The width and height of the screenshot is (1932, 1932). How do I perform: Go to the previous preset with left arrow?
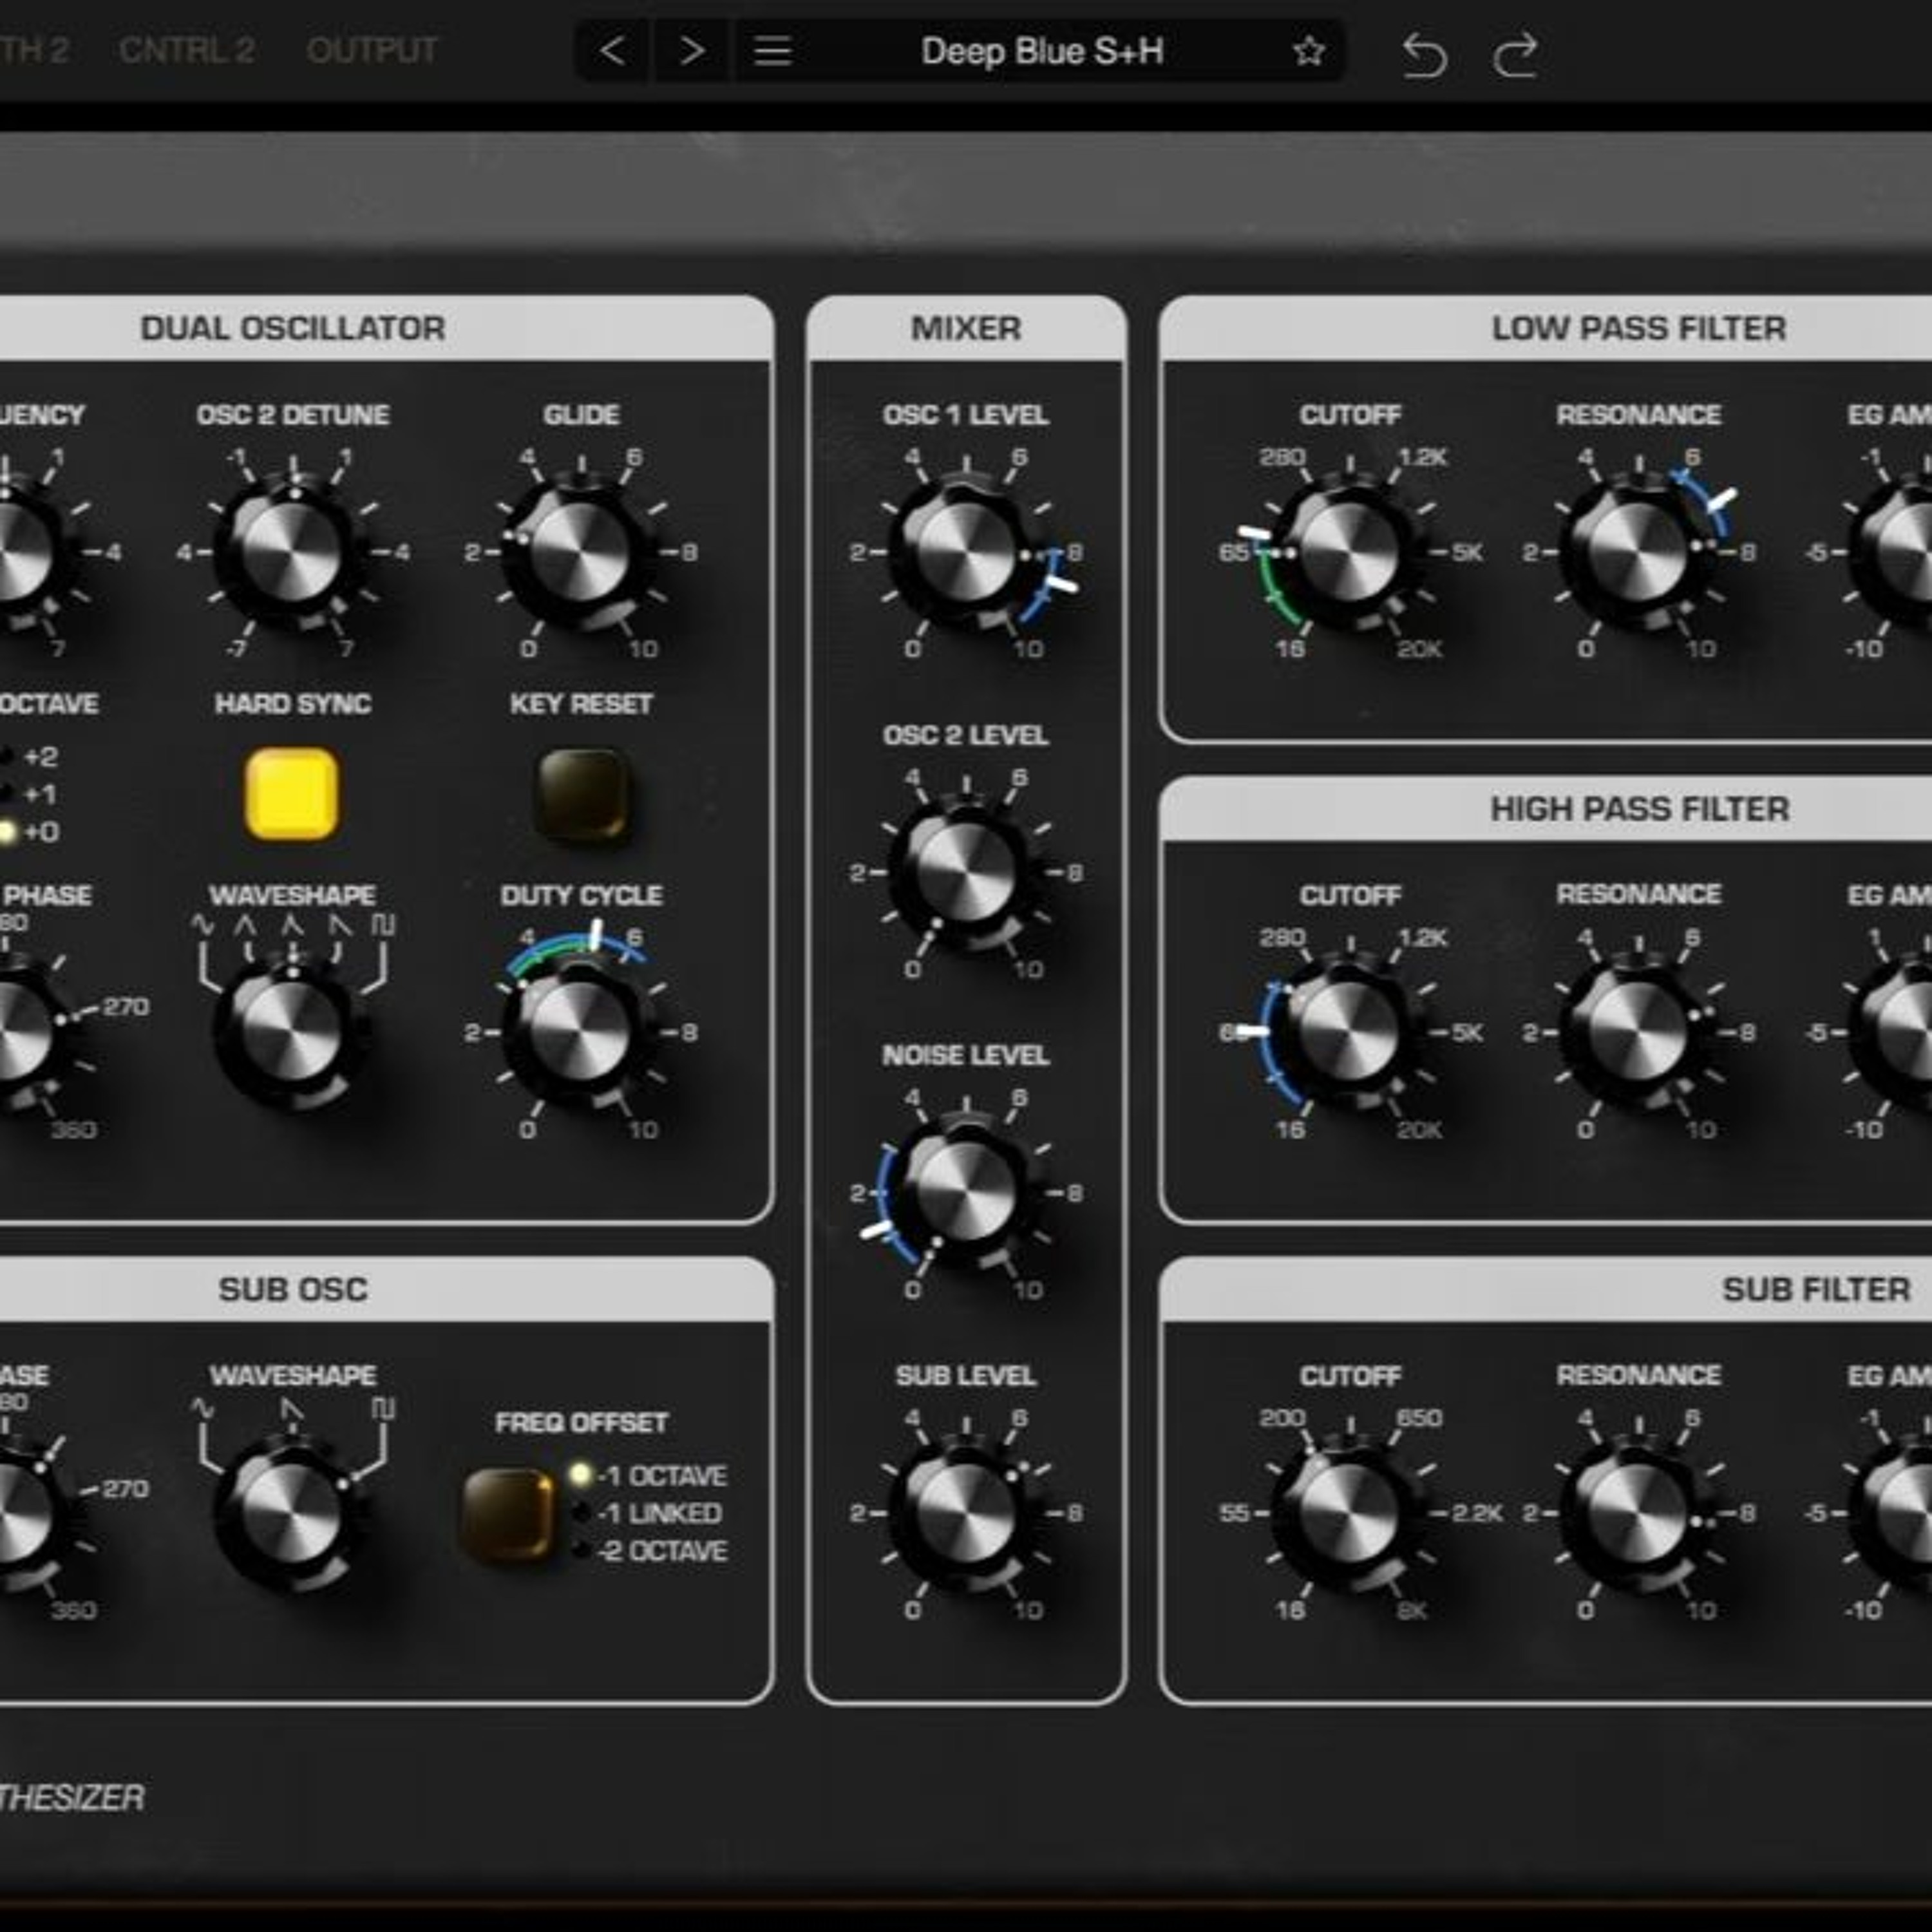tap(613, 50)
